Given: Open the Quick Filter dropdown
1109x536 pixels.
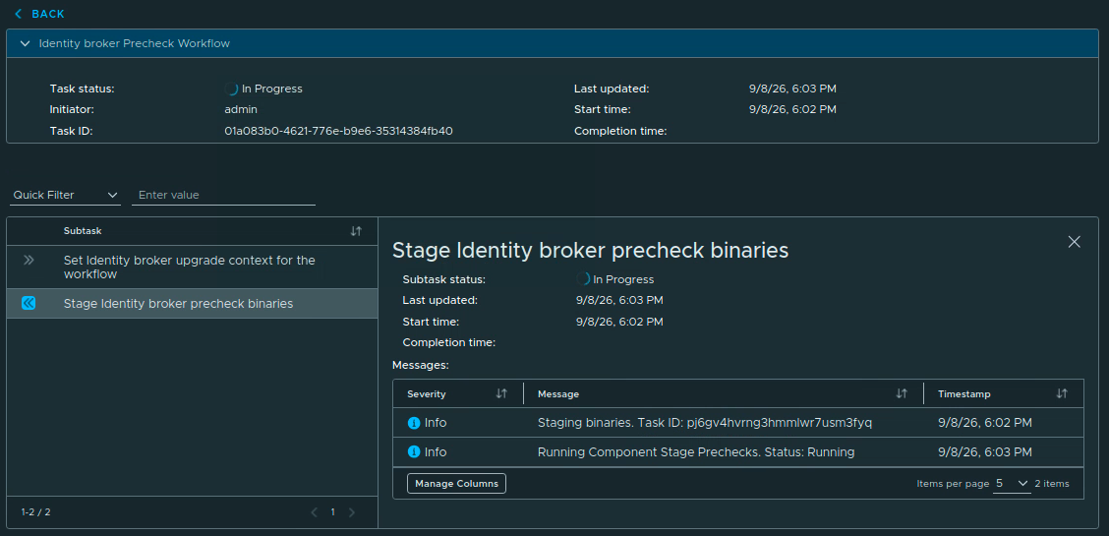Looking at the screenshot, I should (x=65, y=195).
